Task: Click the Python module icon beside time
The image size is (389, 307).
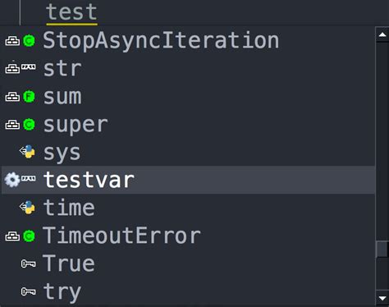Action: coord(28,208)
